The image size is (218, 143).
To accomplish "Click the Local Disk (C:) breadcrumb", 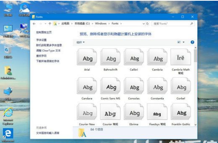I will click(x=82, y=24).
